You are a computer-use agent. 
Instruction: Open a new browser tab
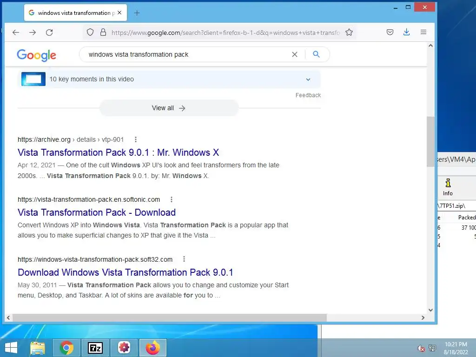(137, 13)
